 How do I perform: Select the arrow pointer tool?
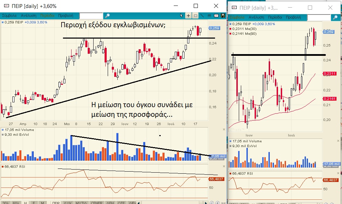[182, 16]
